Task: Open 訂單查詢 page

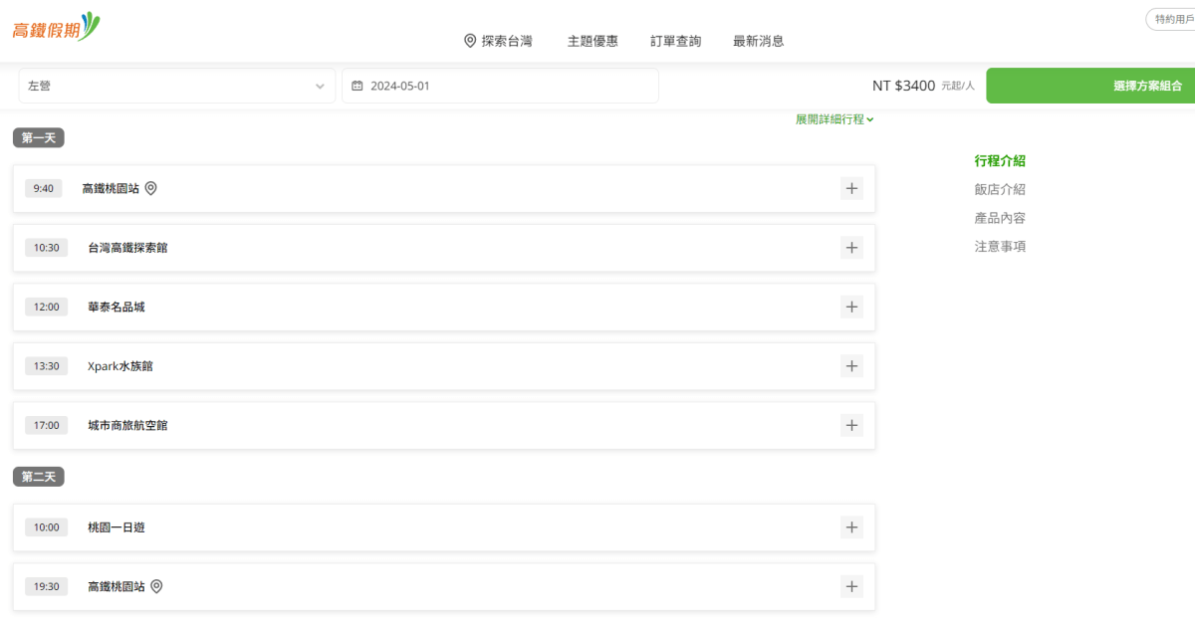Action: pyautogui.click(x=675, y=41)
